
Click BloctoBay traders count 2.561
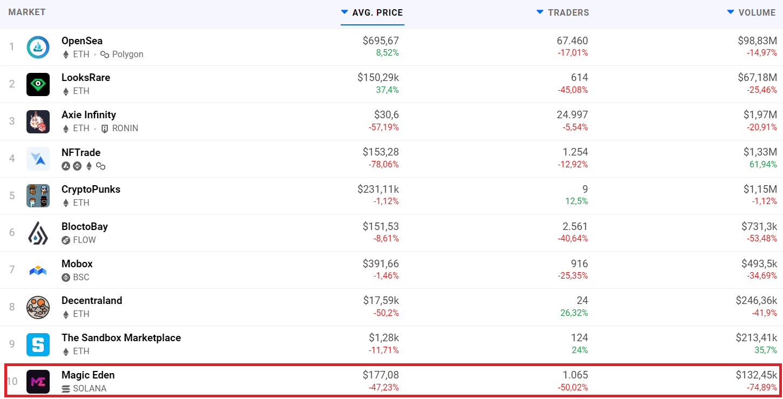point(575,227)
